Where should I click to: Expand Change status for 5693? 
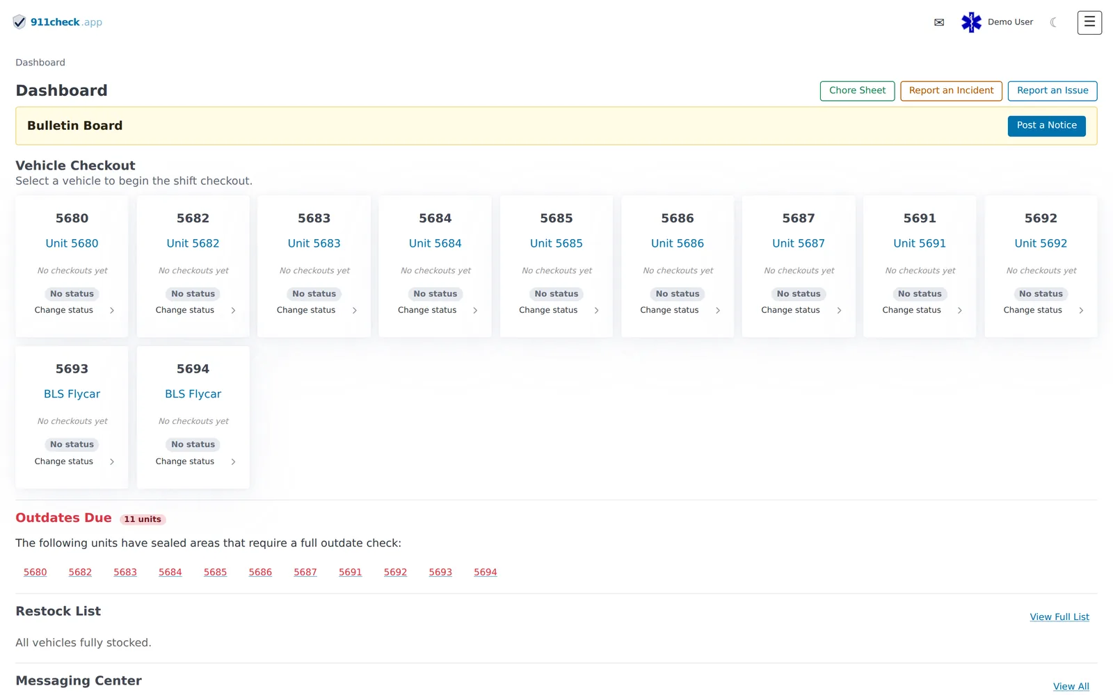point(75,461)
